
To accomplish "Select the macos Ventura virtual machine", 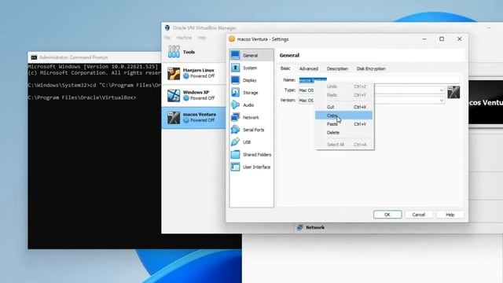I will [193, 117].
